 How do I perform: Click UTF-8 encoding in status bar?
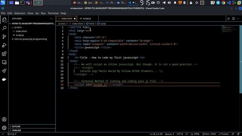(x=180, y=134)
